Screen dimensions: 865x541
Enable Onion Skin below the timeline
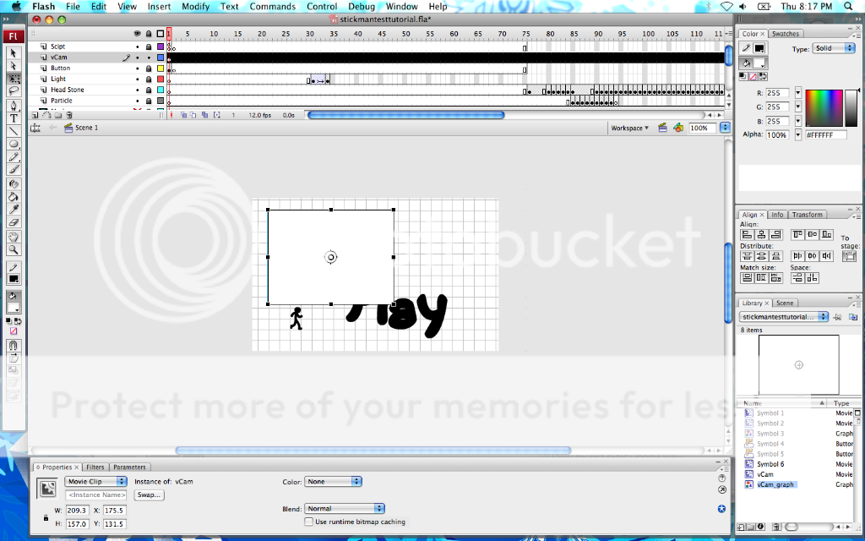pyautogui.click(x=184, y=115)
